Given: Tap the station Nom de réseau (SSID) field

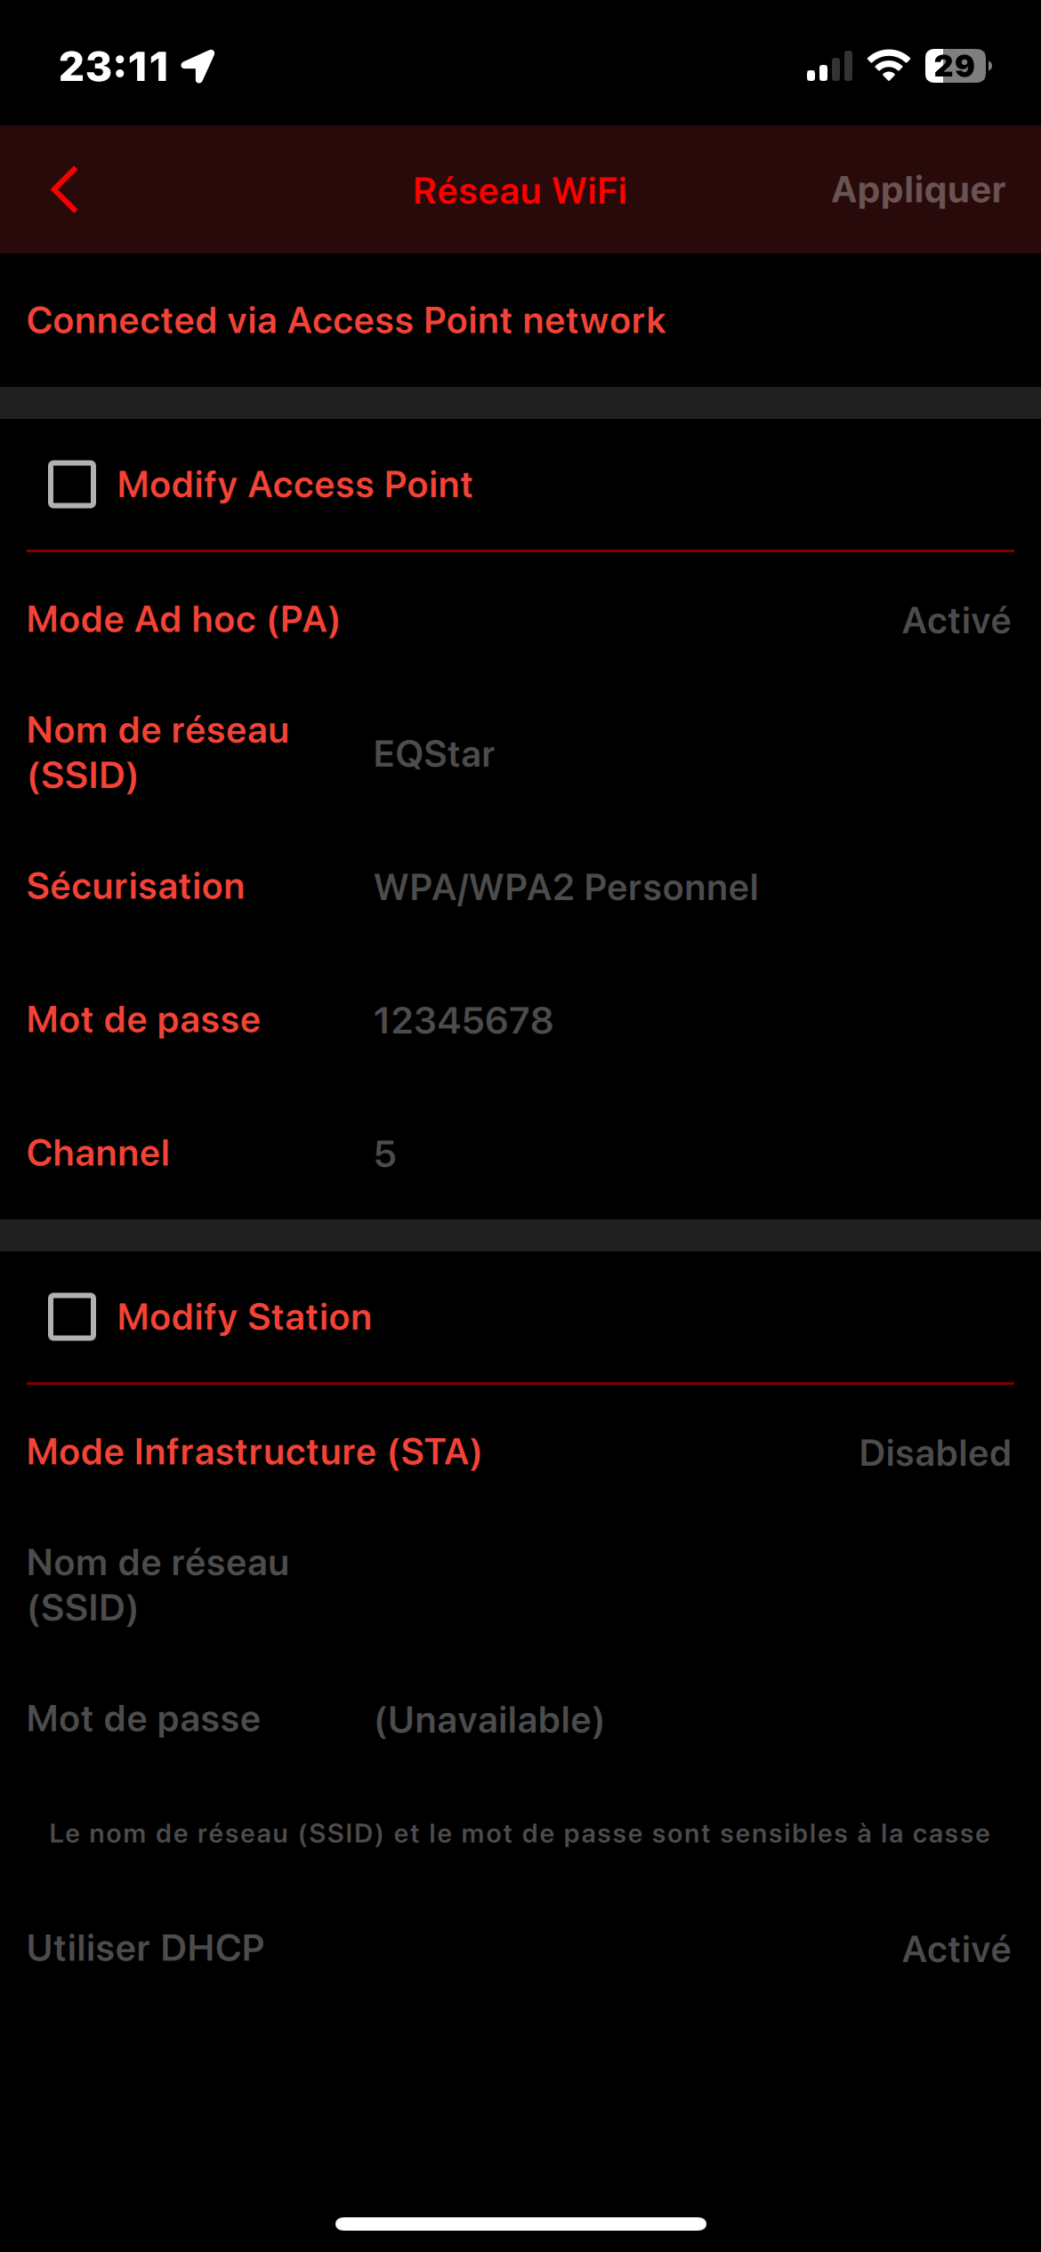Looking at the screenshot, I should pos(623,1585).
